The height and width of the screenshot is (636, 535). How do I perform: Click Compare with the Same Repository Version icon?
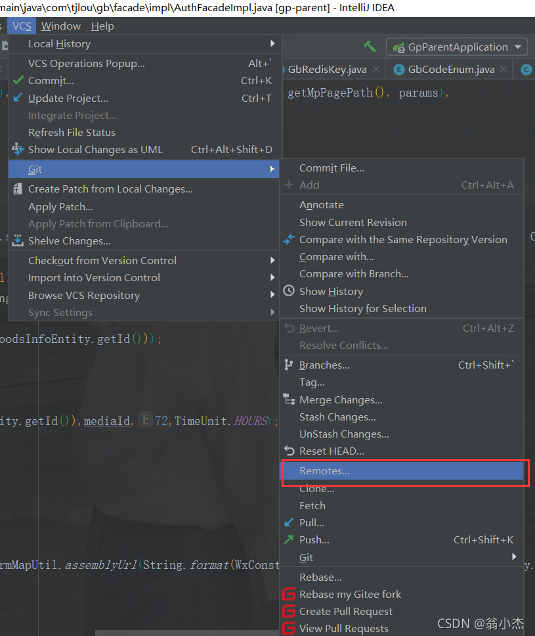[289, 239]
